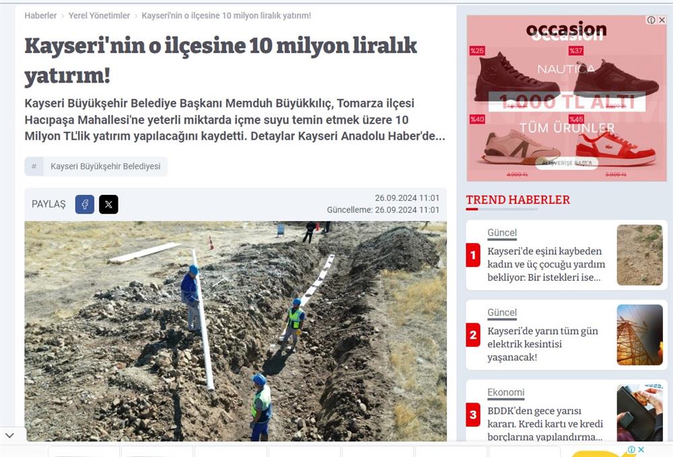Click Alışverişe Başla button in ad
The image size is (673, 457).
(567, 163)
